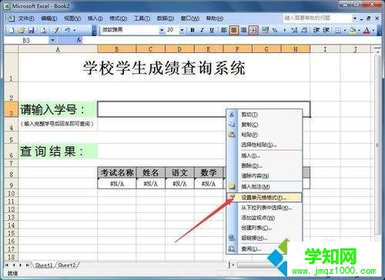This screenshot has height=280, width=385.
Task: Open the Borders dropdown arrow
Action: [x=345, y=31]
